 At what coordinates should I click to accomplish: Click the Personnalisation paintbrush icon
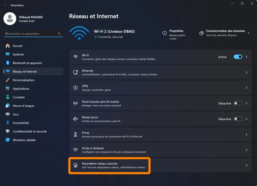8,80
